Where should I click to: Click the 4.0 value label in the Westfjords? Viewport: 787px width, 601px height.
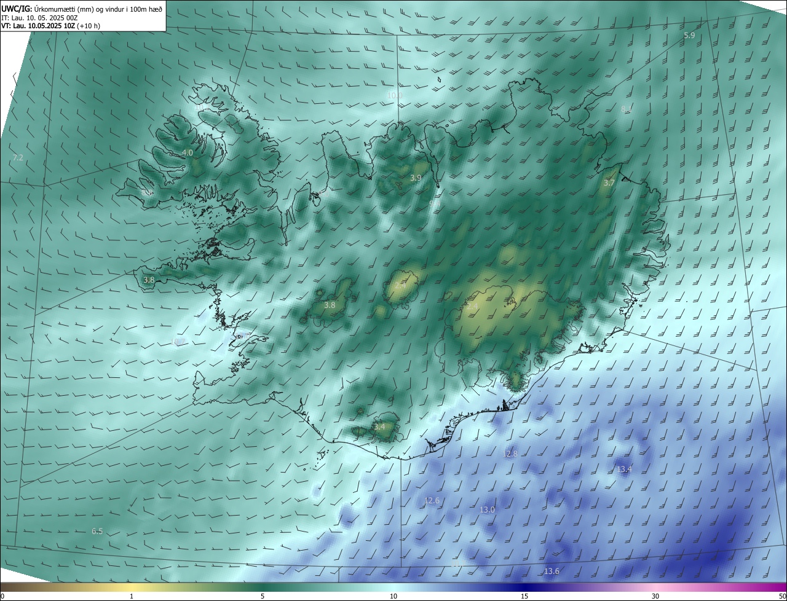(x=188, y=152)
